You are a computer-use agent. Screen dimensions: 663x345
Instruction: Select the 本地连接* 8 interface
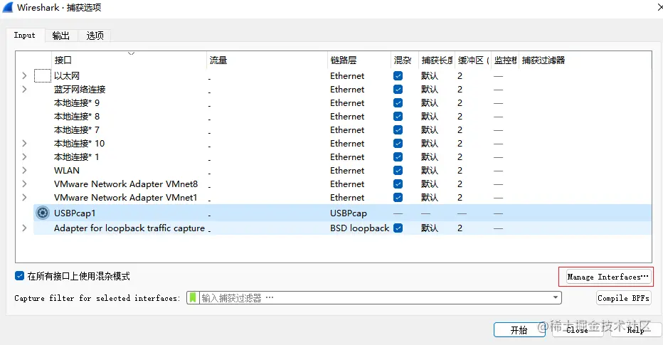pyautogui.click(x=77, y=116)
